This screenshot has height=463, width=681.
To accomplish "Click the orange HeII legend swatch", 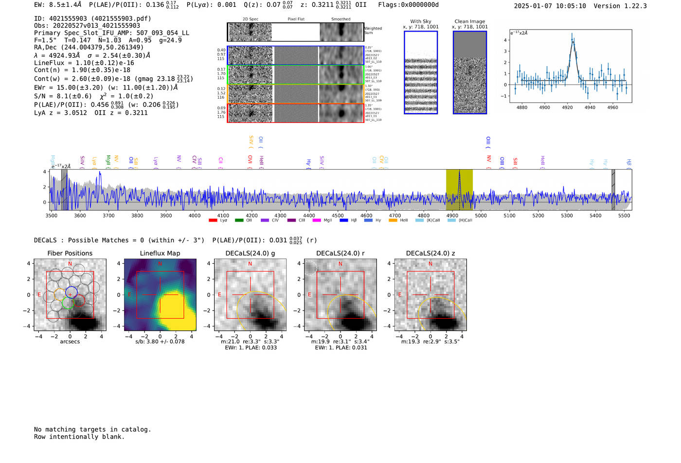I will [x=393, y=221].
